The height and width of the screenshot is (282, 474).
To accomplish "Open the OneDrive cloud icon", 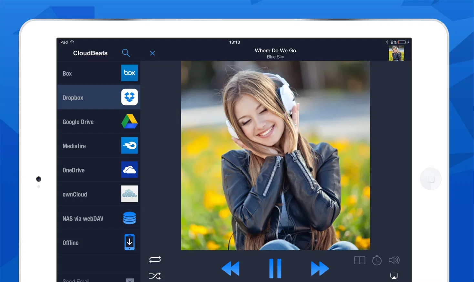I will (x=129, y=170).
